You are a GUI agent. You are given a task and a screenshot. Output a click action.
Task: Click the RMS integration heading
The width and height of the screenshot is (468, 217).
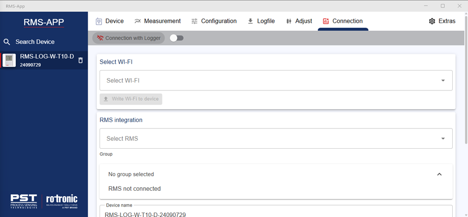pos(121,120)
